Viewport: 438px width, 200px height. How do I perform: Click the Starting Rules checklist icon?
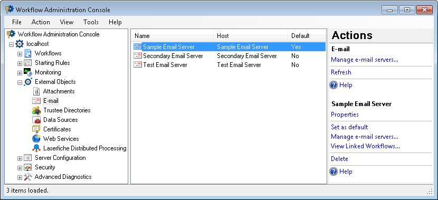pos(27,63)
